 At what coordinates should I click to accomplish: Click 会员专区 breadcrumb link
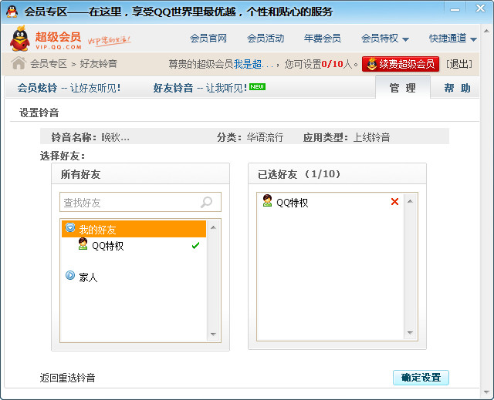[x=49, y=63]
